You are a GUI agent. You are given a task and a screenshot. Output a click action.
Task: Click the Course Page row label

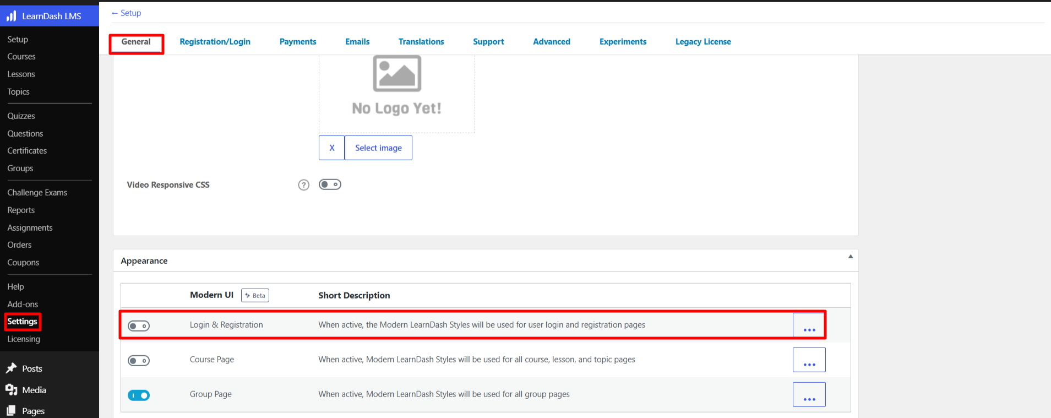click(x=212, y=360)
